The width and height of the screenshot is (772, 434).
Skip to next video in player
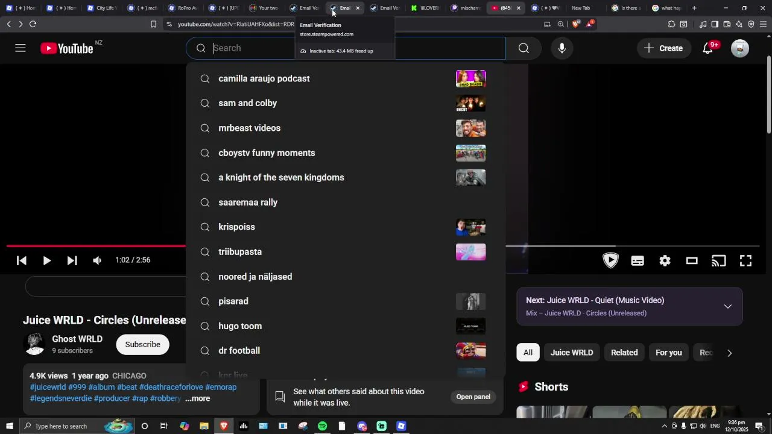pos(72,260)
